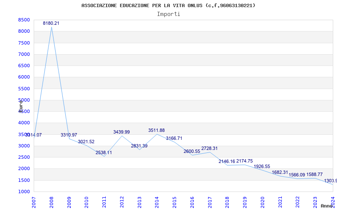
Task: Click the 3511.88 data label
Action: pyautogui.click(x=156, y=130)
